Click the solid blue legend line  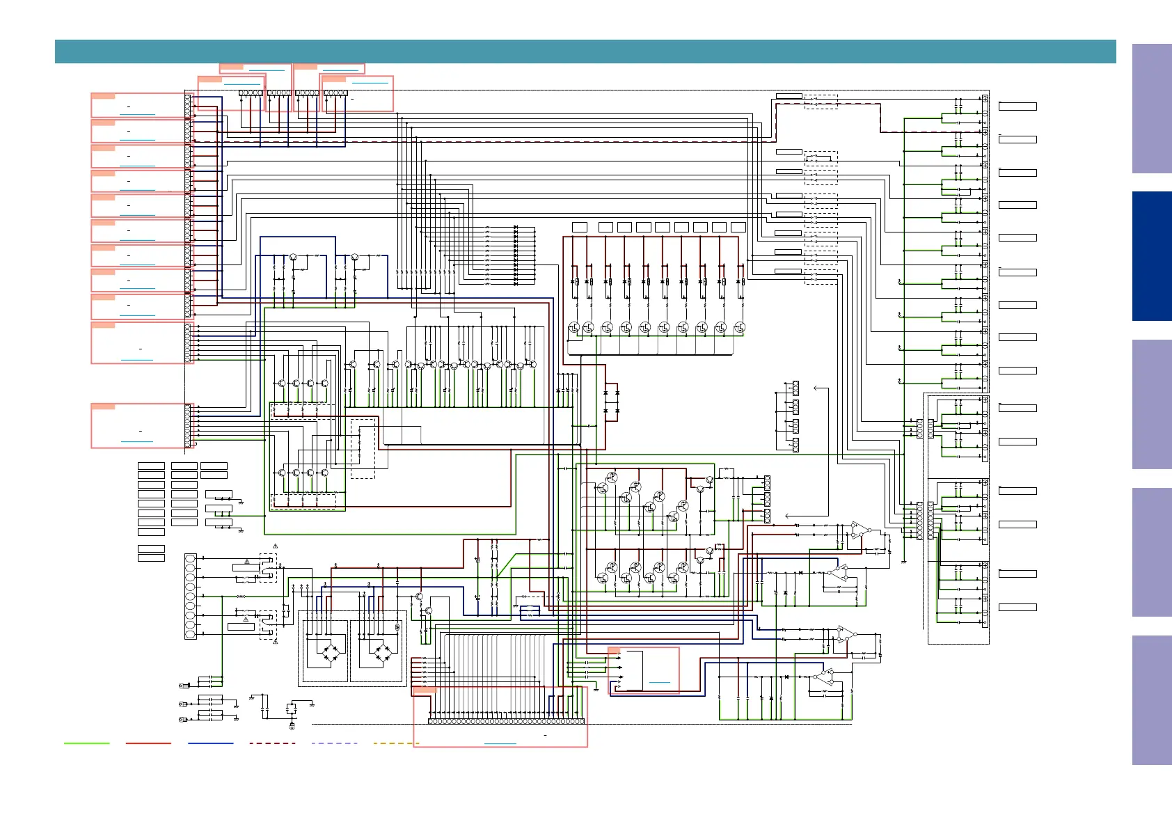pos(211,743)
